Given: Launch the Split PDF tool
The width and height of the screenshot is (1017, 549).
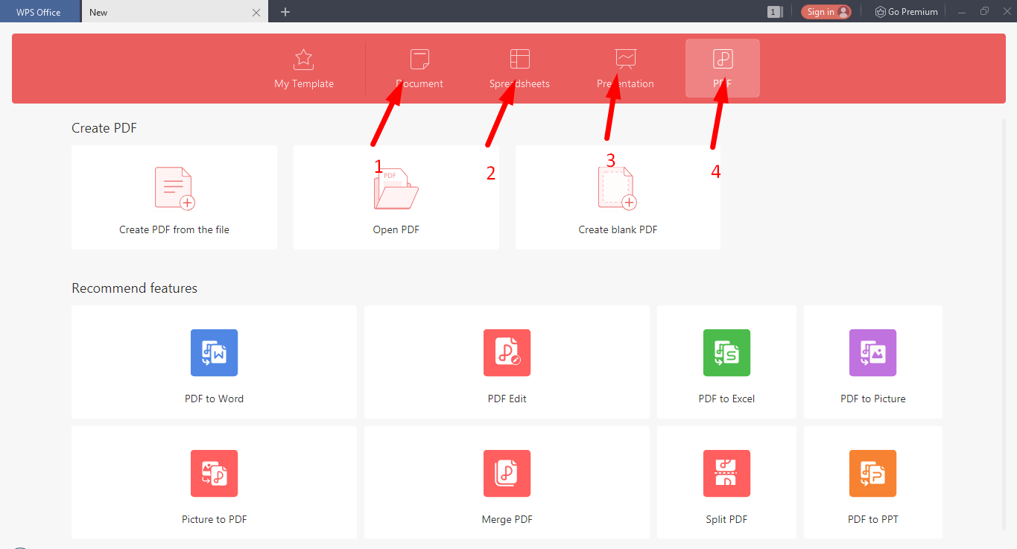Looking at the screenshot, I should coord(726,483).
